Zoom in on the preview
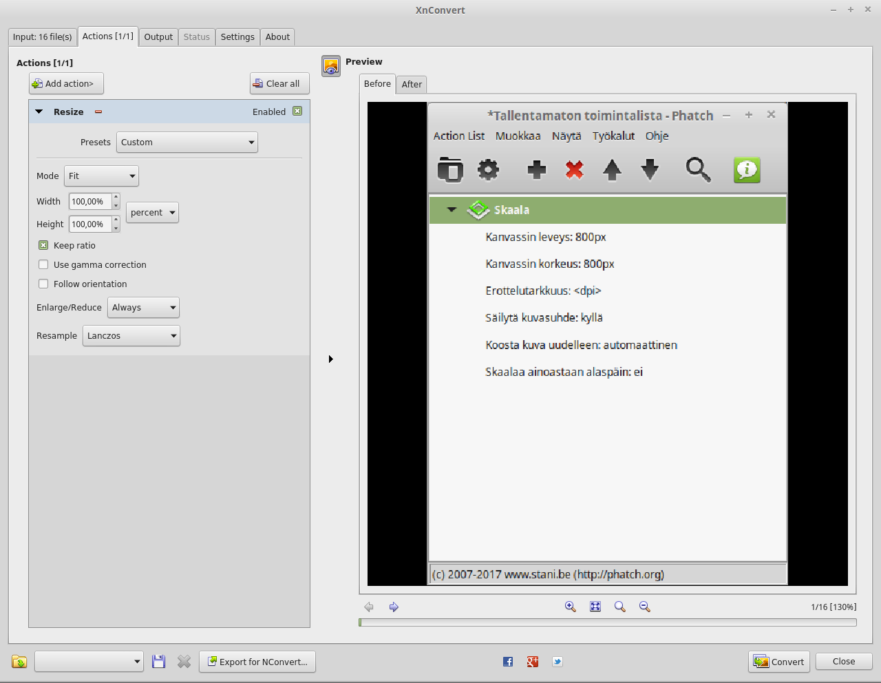Screen dimensions: 881x683 pos(571,607)
